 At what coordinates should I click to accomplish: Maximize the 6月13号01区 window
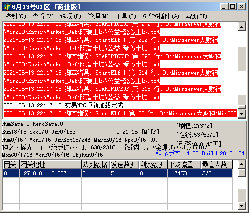click(233, 7)
